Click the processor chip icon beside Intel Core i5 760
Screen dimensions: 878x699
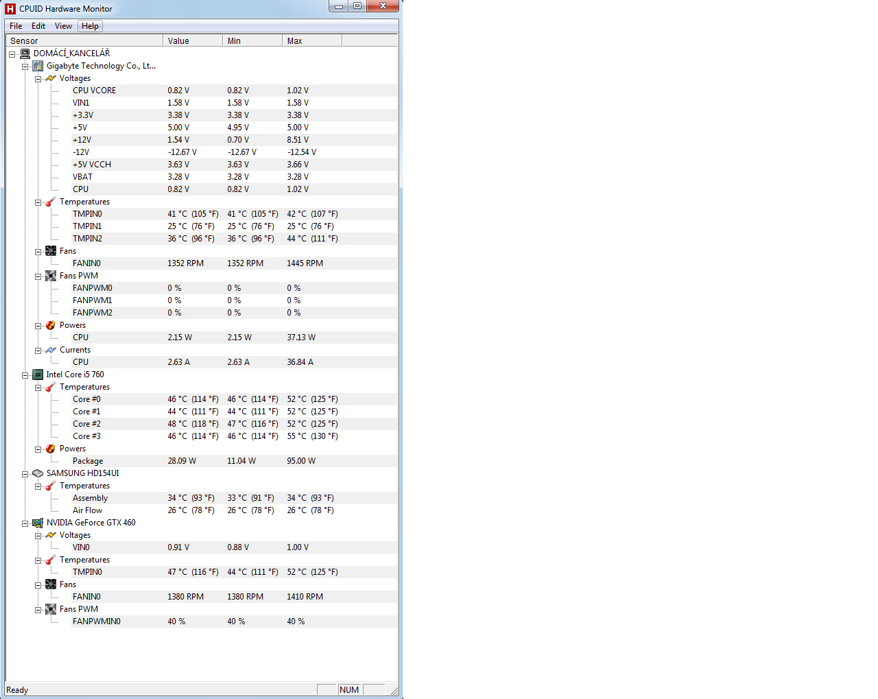point(38,375)
